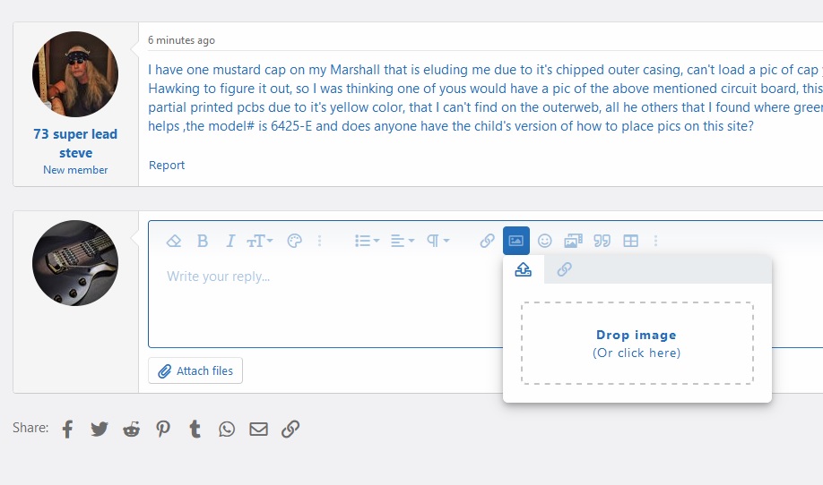Switch to the upload image tab
The image size is (823, 485).
point(524,269)
